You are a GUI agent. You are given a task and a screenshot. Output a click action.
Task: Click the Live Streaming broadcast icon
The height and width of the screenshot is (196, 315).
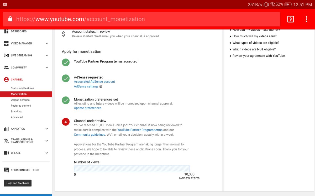tap(6, 55)
